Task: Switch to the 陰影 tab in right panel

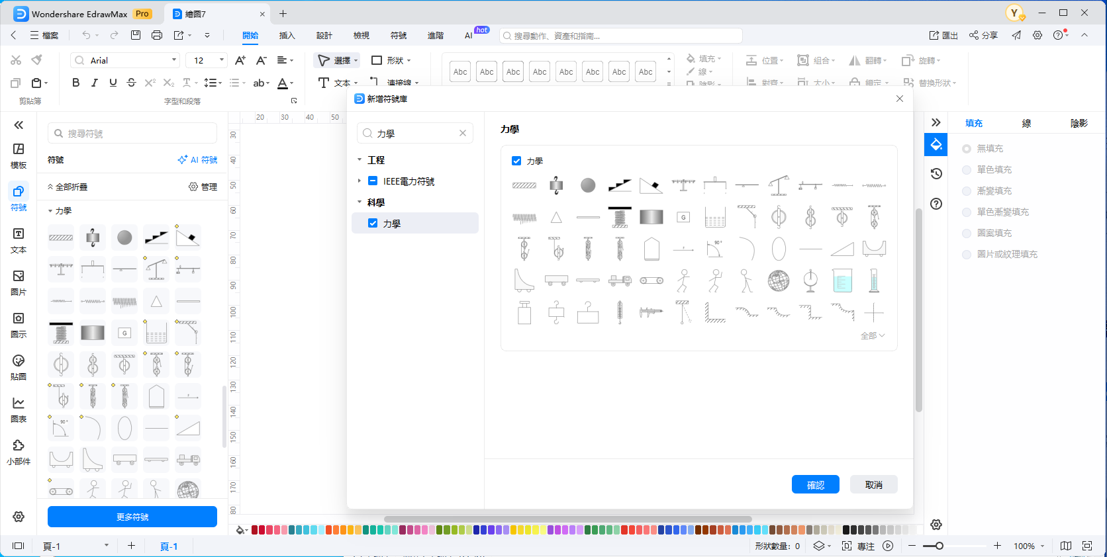Action: [x=1079, y=123]
